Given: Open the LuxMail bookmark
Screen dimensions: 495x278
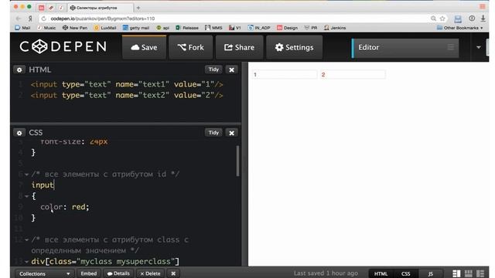Looking at the screenshot, I should (105, 28).
